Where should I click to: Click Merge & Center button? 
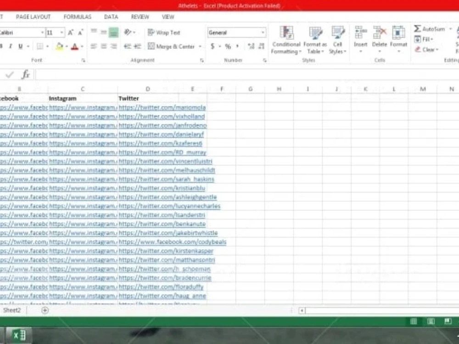coord(171,46)
